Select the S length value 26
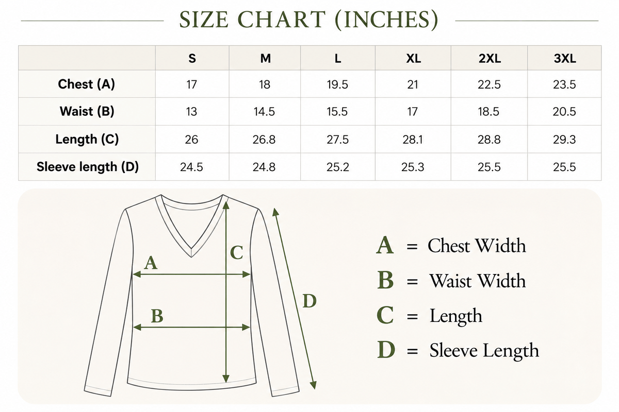Image resolution: width=619 pixels, height=412 pixels. pyautogui.click(x=191, y=140)
